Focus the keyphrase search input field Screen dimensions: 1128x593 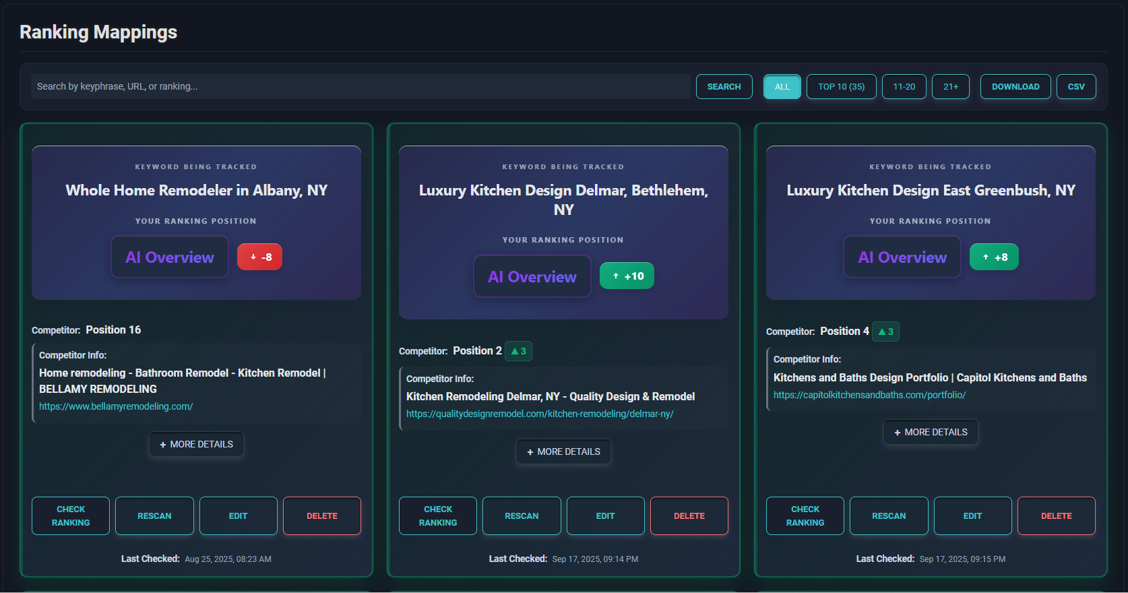[x=361, y=87]
